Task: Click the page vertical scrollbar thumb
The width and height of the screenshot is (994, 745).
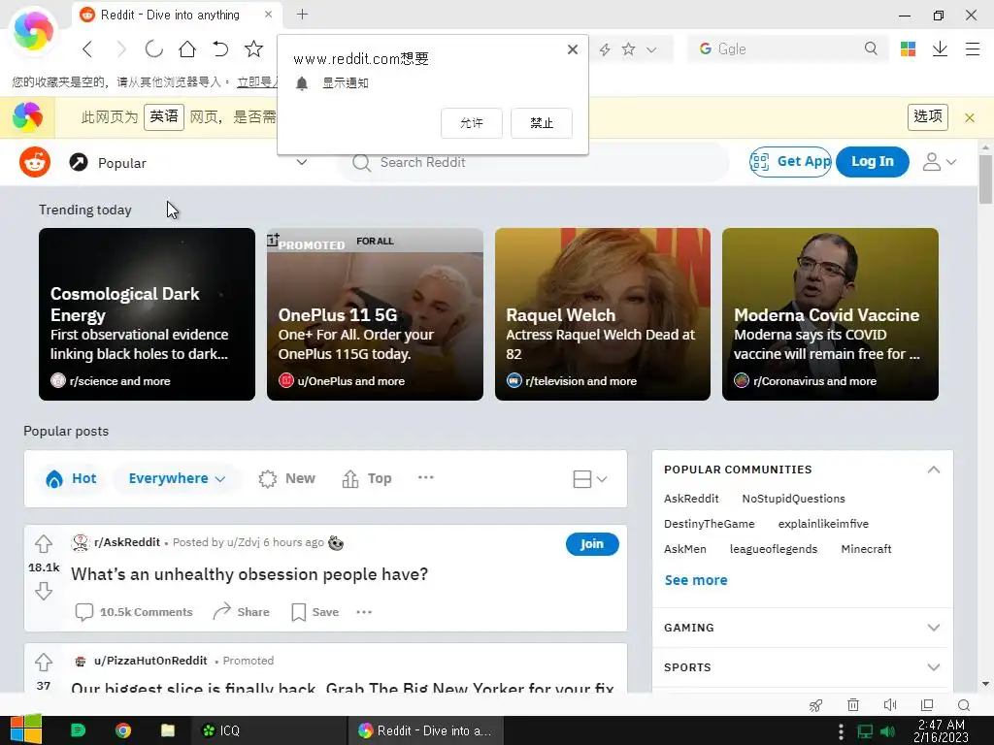Action: point(985,178)
